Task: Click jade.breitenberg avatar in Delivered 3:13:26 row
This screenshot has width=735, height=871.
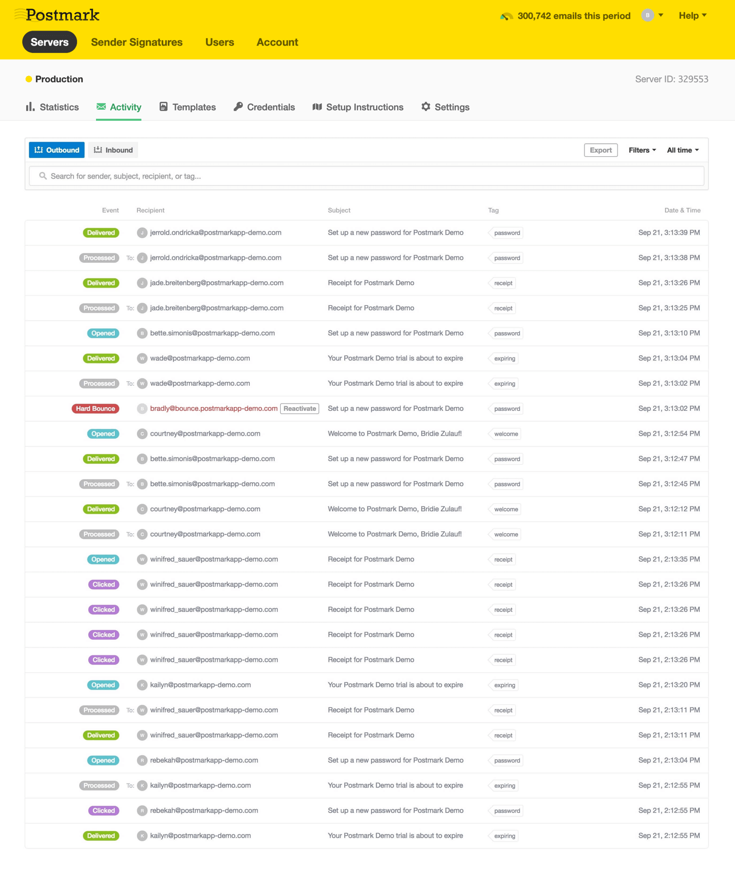Action: point(142,283)
